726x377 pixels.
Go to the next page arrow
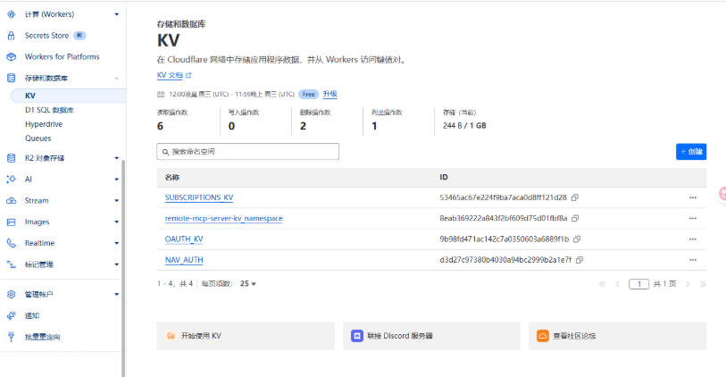pyautogui.click(x=688, y=284)
